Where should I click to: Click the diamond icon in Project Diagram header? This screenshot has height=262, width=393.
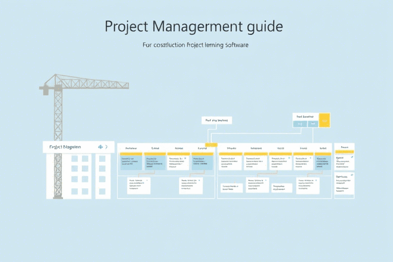tap(100, 147)
